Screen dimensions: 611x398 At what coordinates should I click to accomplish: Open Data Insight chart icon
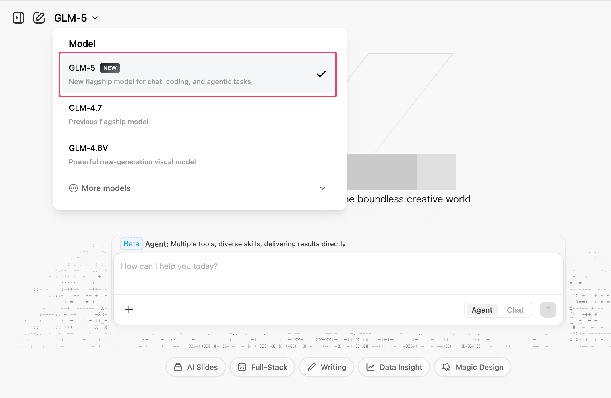pyautogui.click(x=371, y=367)
